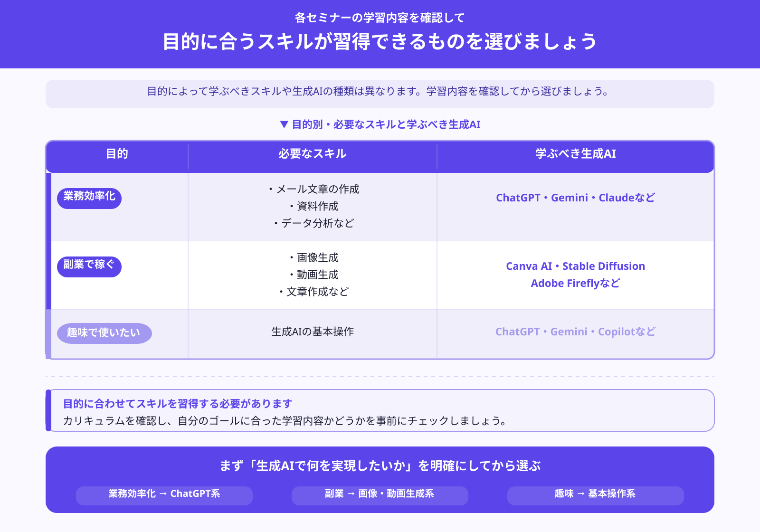Click the footer heading まず「生成AIで何を実現したいか」を明確にしてから選ぶ

click(380, 466)
